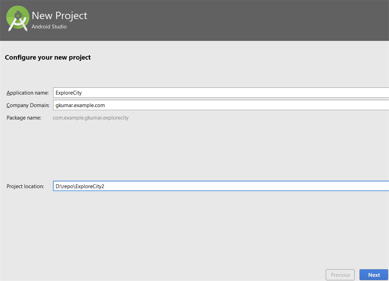
Task: Click the New Project title text
Action: [59, 16]
